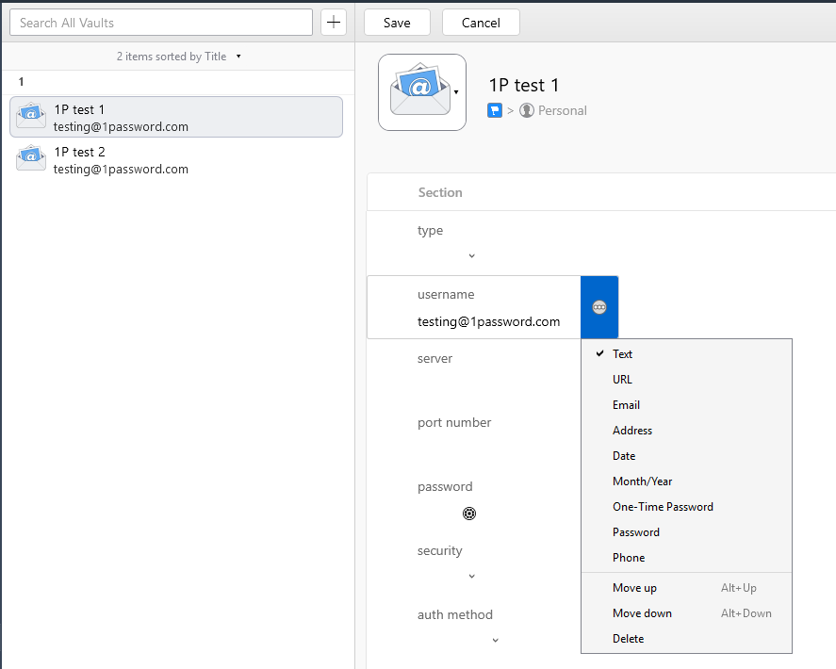Cancel editing the item

481,23
